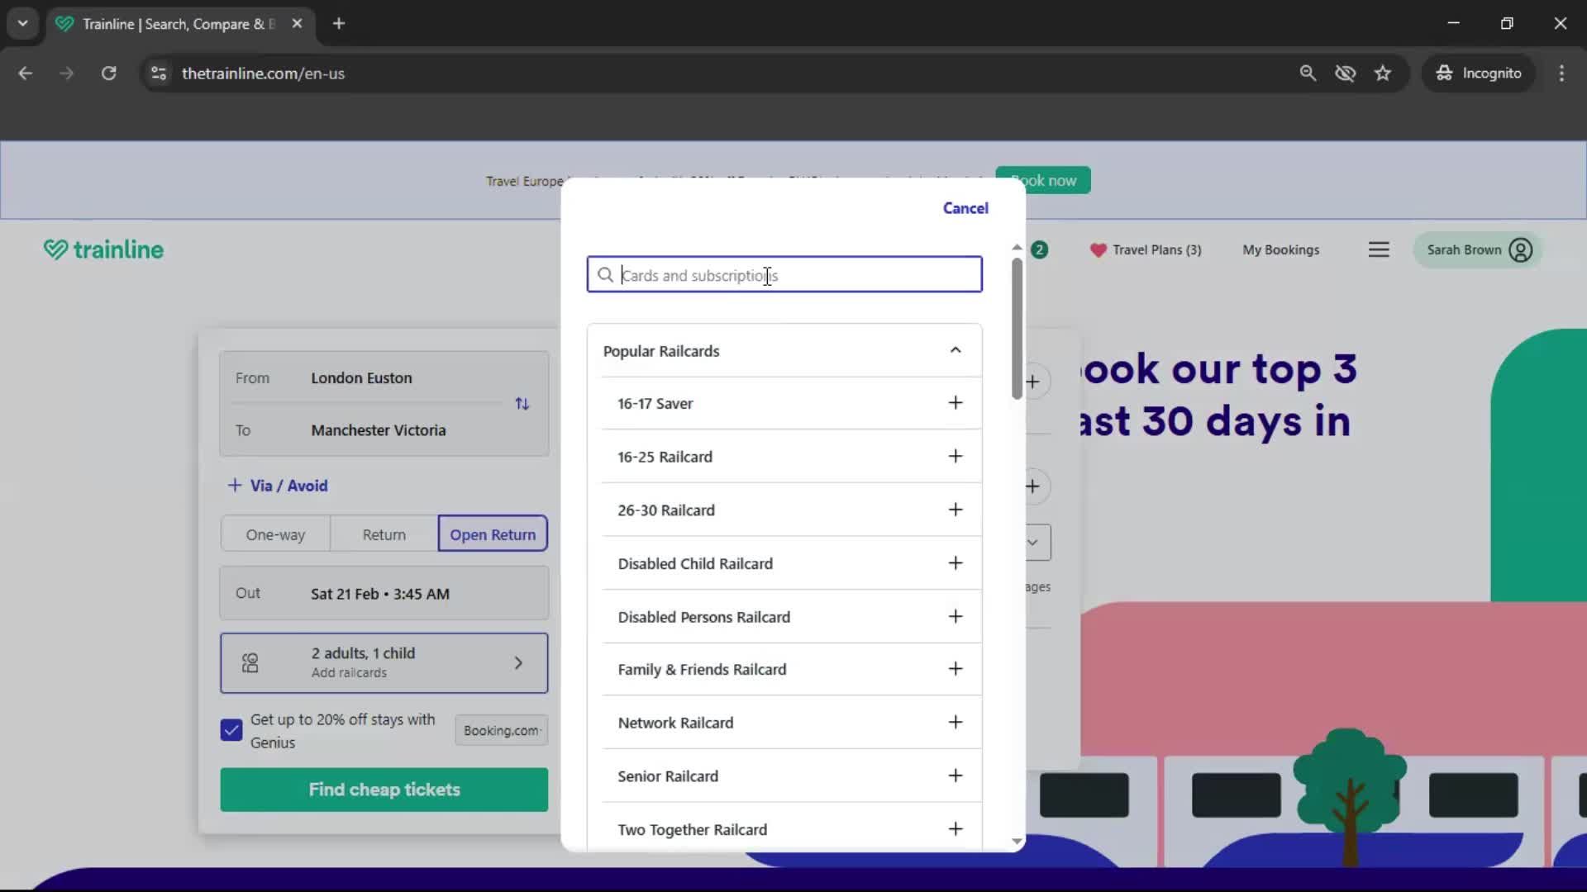Uncheck the Booking.com Genius discount option

tap(231, 730)
